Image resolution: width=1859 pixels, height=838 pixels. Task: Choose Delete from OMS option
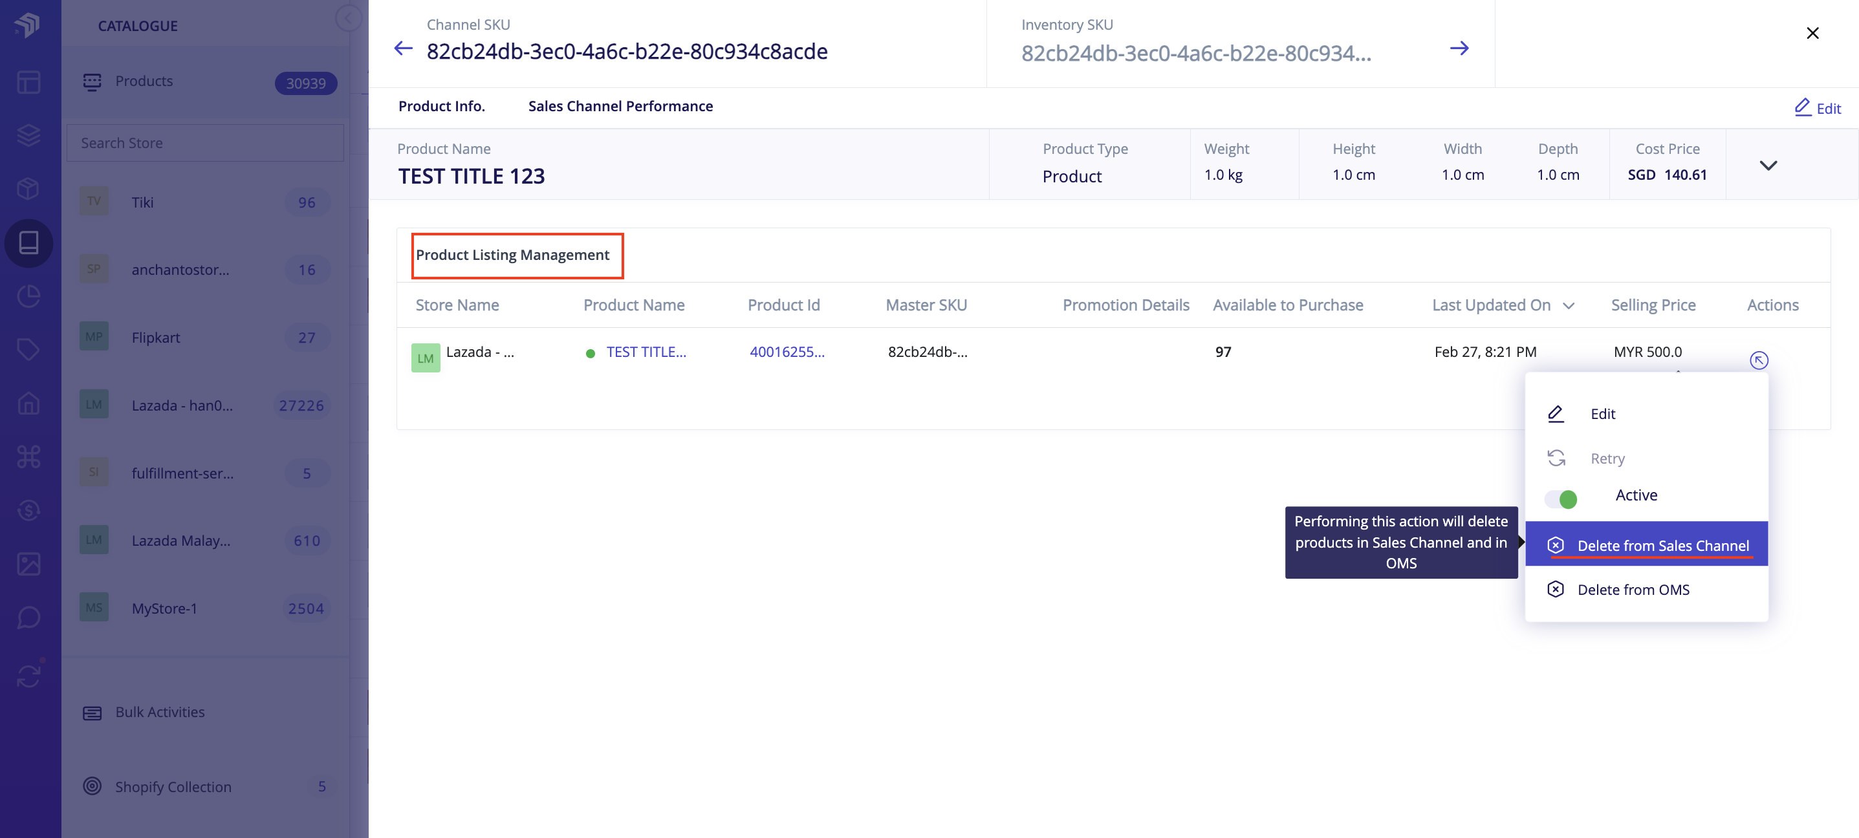point(1646,589)
